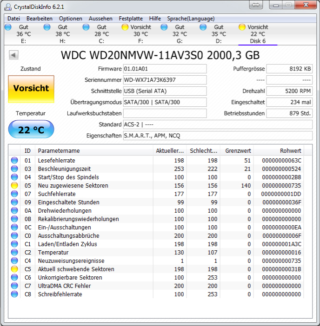Screen dimensions: 320x326
Task: Click status orb for Temperatur row C2
Action: pyautogui.click(x=14, y=252)
